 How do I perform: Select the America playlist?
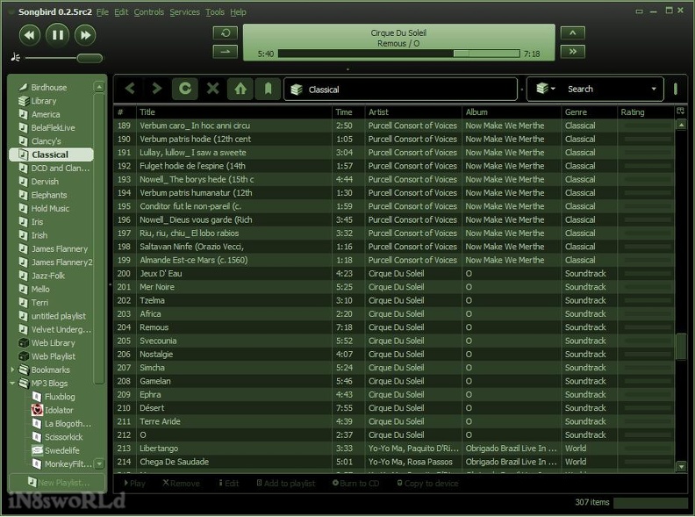(x=46, y=114)
